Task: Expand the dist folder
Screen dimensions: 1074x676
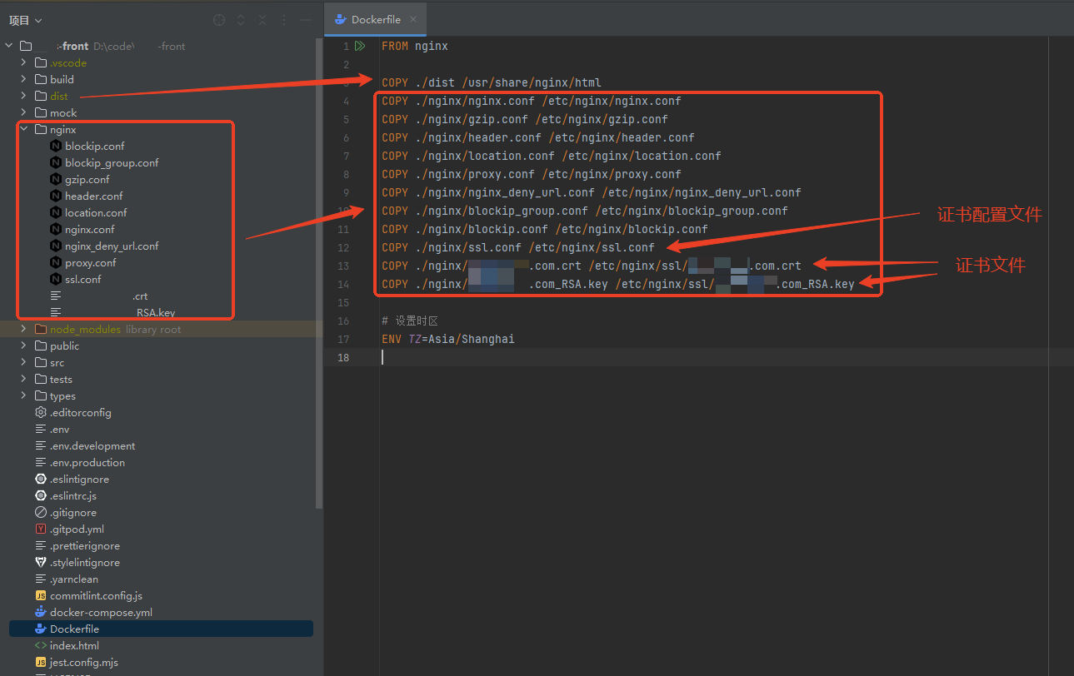Action: [24, 96]
